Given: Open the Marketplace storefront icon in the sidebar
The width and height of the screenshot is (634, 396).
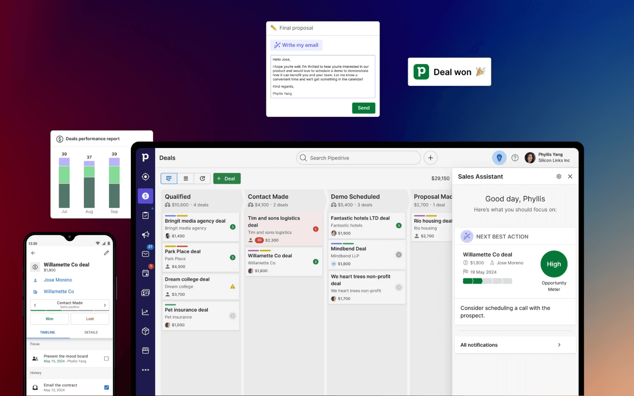Looking at the screenshot, I should [145, 350].
